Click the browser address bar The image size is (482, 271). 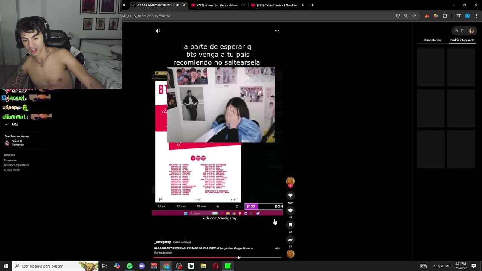click(x=256, y=16)
